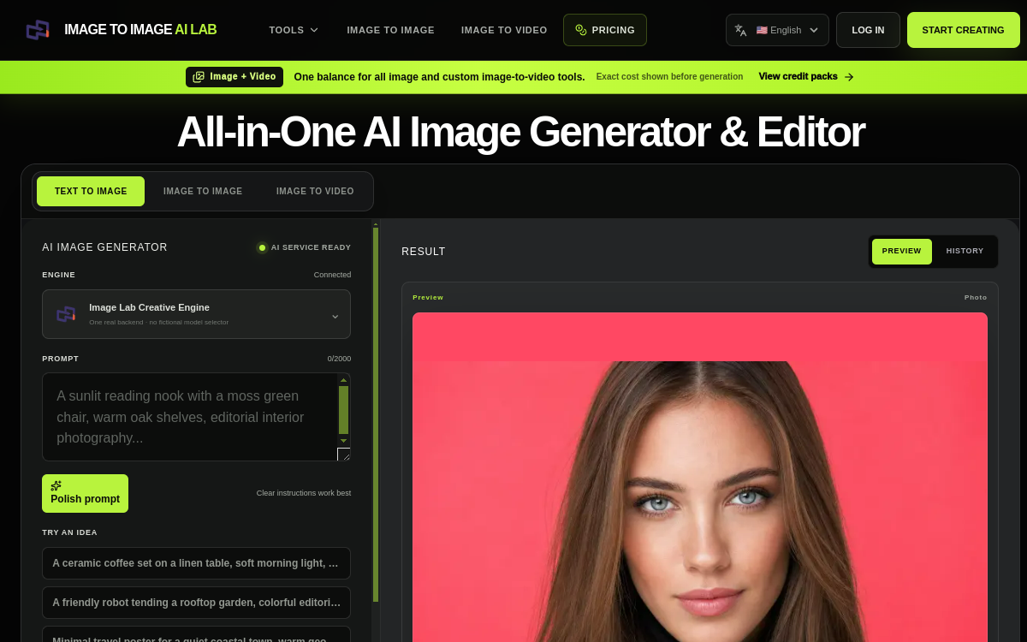Click the 'Connected' engine status text

tap(332, 275)
